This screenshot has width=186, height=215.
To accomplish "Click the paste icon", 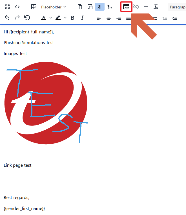I will (x=90, y=7).
